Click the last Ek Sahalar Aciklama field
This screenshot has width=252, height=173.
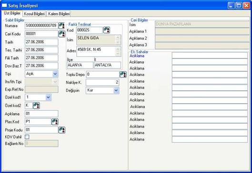(x=210, y=139)
